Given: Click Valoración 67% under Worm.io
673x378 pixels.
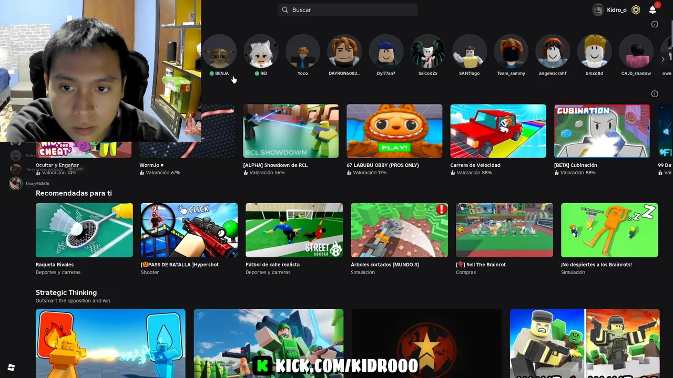Looking at the screenshot, I should coord(160,173).
